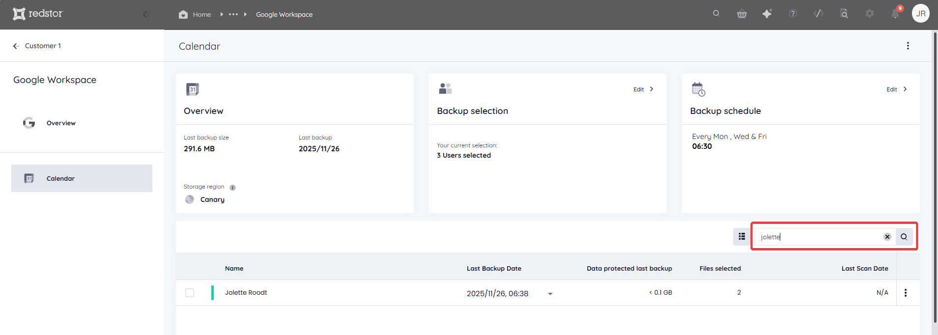Screen dimensions: 938x335
Task: Click the Last backup 2025/11/26 value
Action: point(319,149)
